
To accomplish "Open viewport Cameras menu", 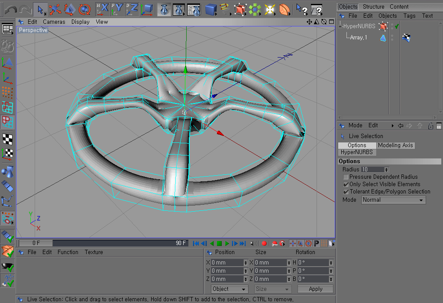I will [54, 22].
